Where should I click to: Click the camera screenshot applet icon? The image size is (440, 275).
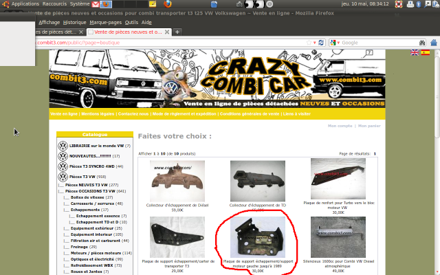point(239,4)
